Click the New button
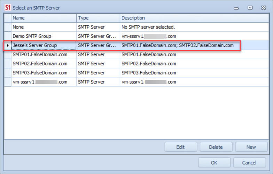The width and height of the screenshot is (273, 174). point(251,147)
